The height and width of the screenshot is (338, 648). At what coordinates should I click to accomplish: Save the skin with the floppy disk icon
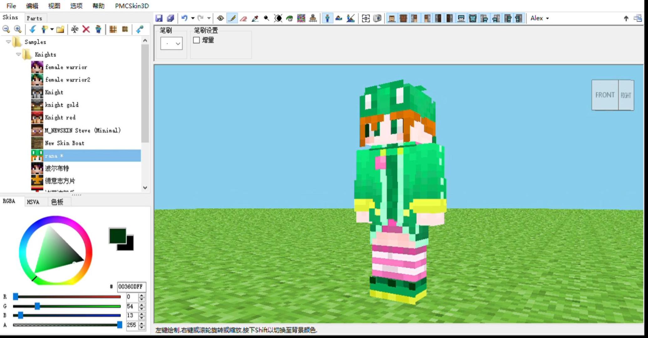pyautogui.click(x=159, y=18)
